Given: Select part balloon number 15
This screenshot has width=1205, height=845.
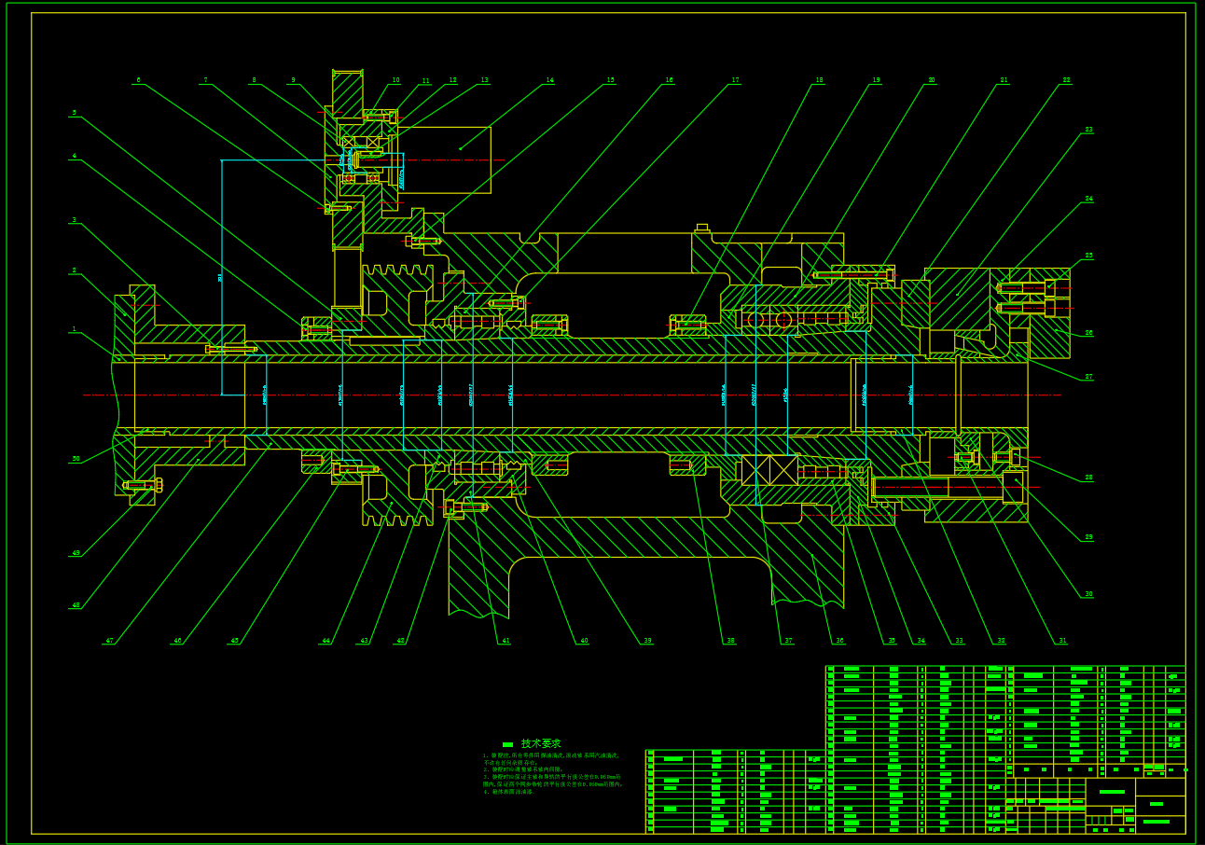Looking at the screenshot, I should (x=610, y=80).
